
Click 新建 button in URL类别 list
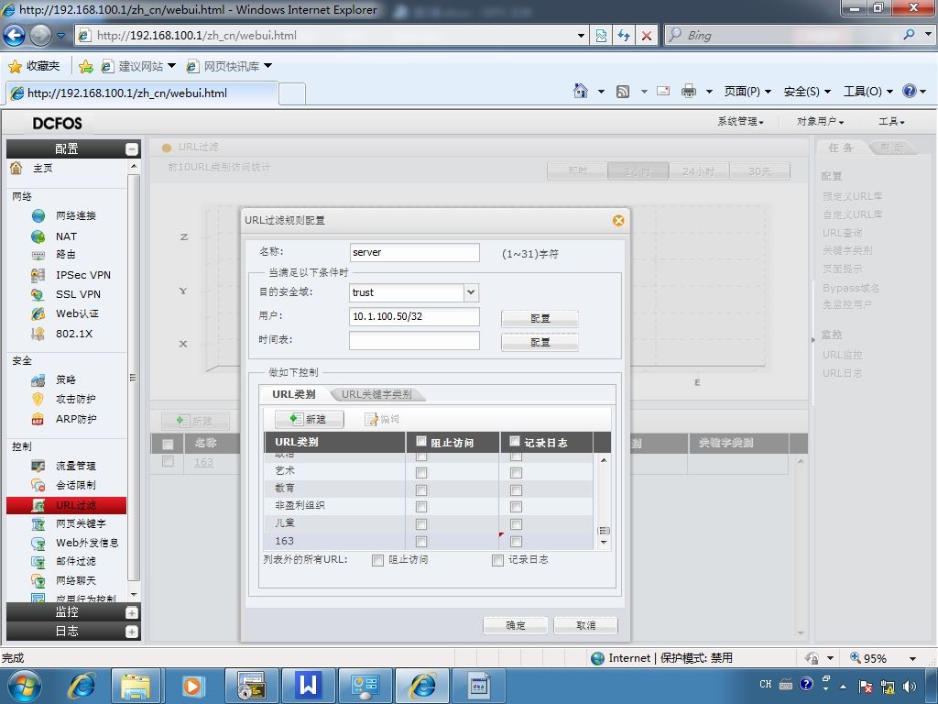tap(310, 419)
